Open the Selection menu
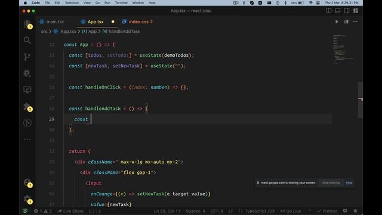The width and height of the screenshot is (382, 215). [x=72, y=3]
